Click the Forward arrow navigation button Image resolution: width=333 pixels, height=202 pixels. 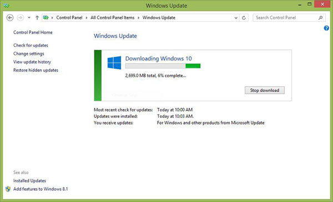(21, 18)
